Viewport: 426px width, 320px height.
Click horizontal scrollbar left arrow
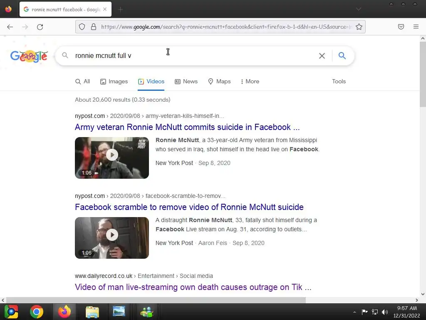tap(3, 300)
